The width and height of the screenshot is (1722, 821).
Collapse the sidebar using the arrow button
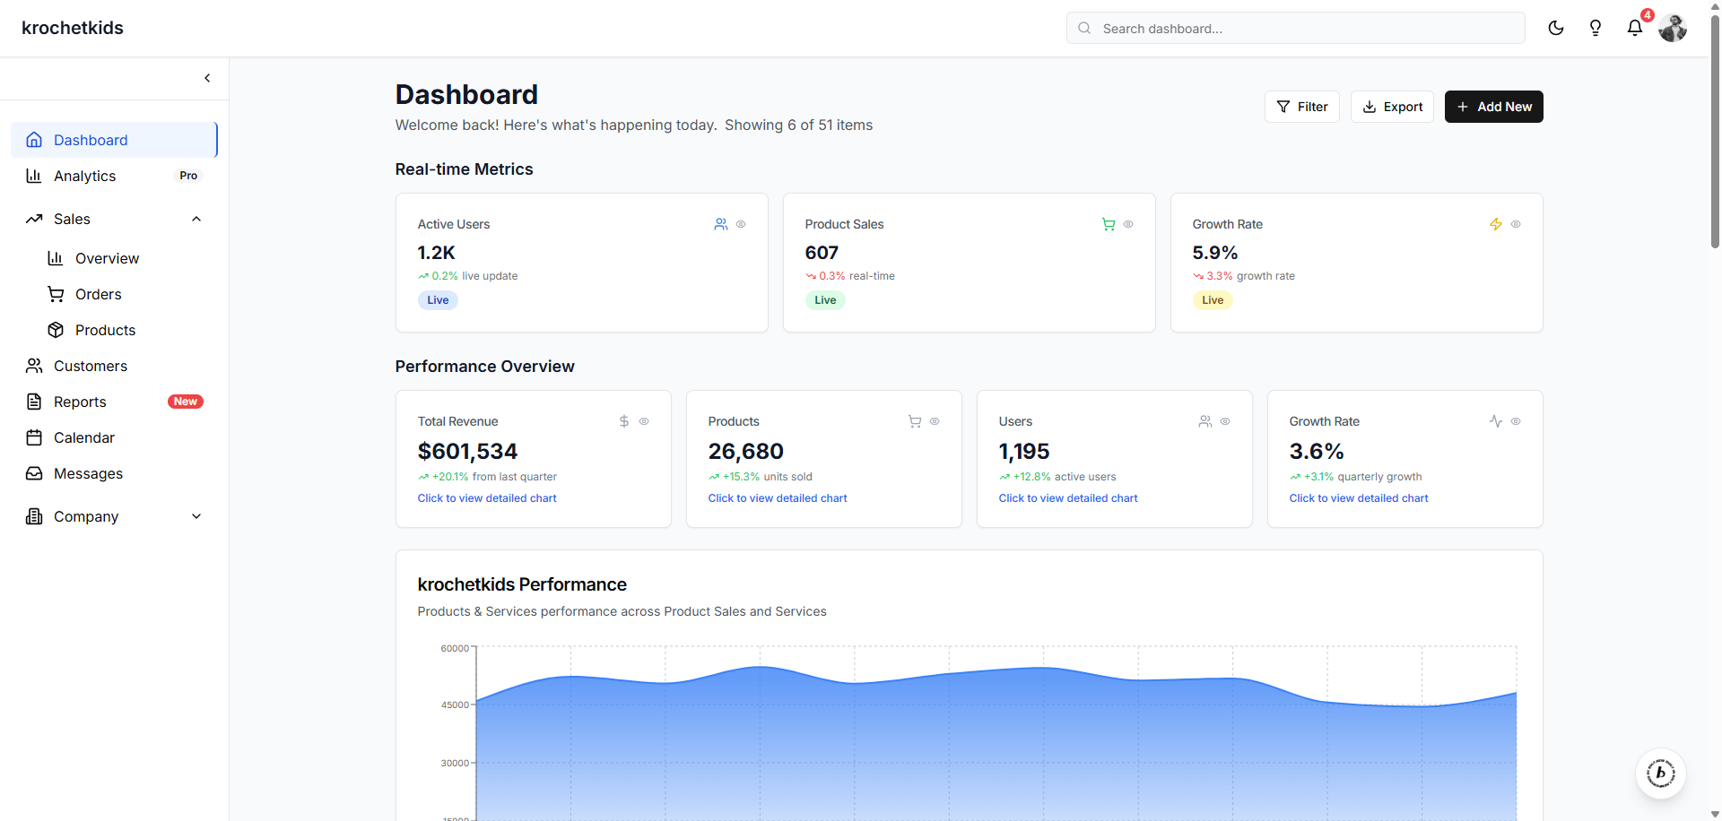[x=207, y=78]
